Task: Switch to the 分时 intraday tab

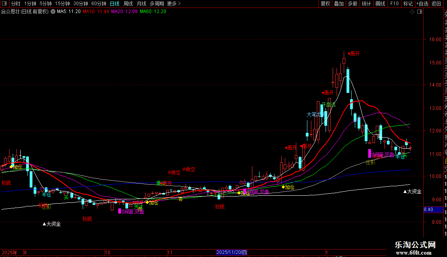Action: pyautogui.click(x=16, y=4)
